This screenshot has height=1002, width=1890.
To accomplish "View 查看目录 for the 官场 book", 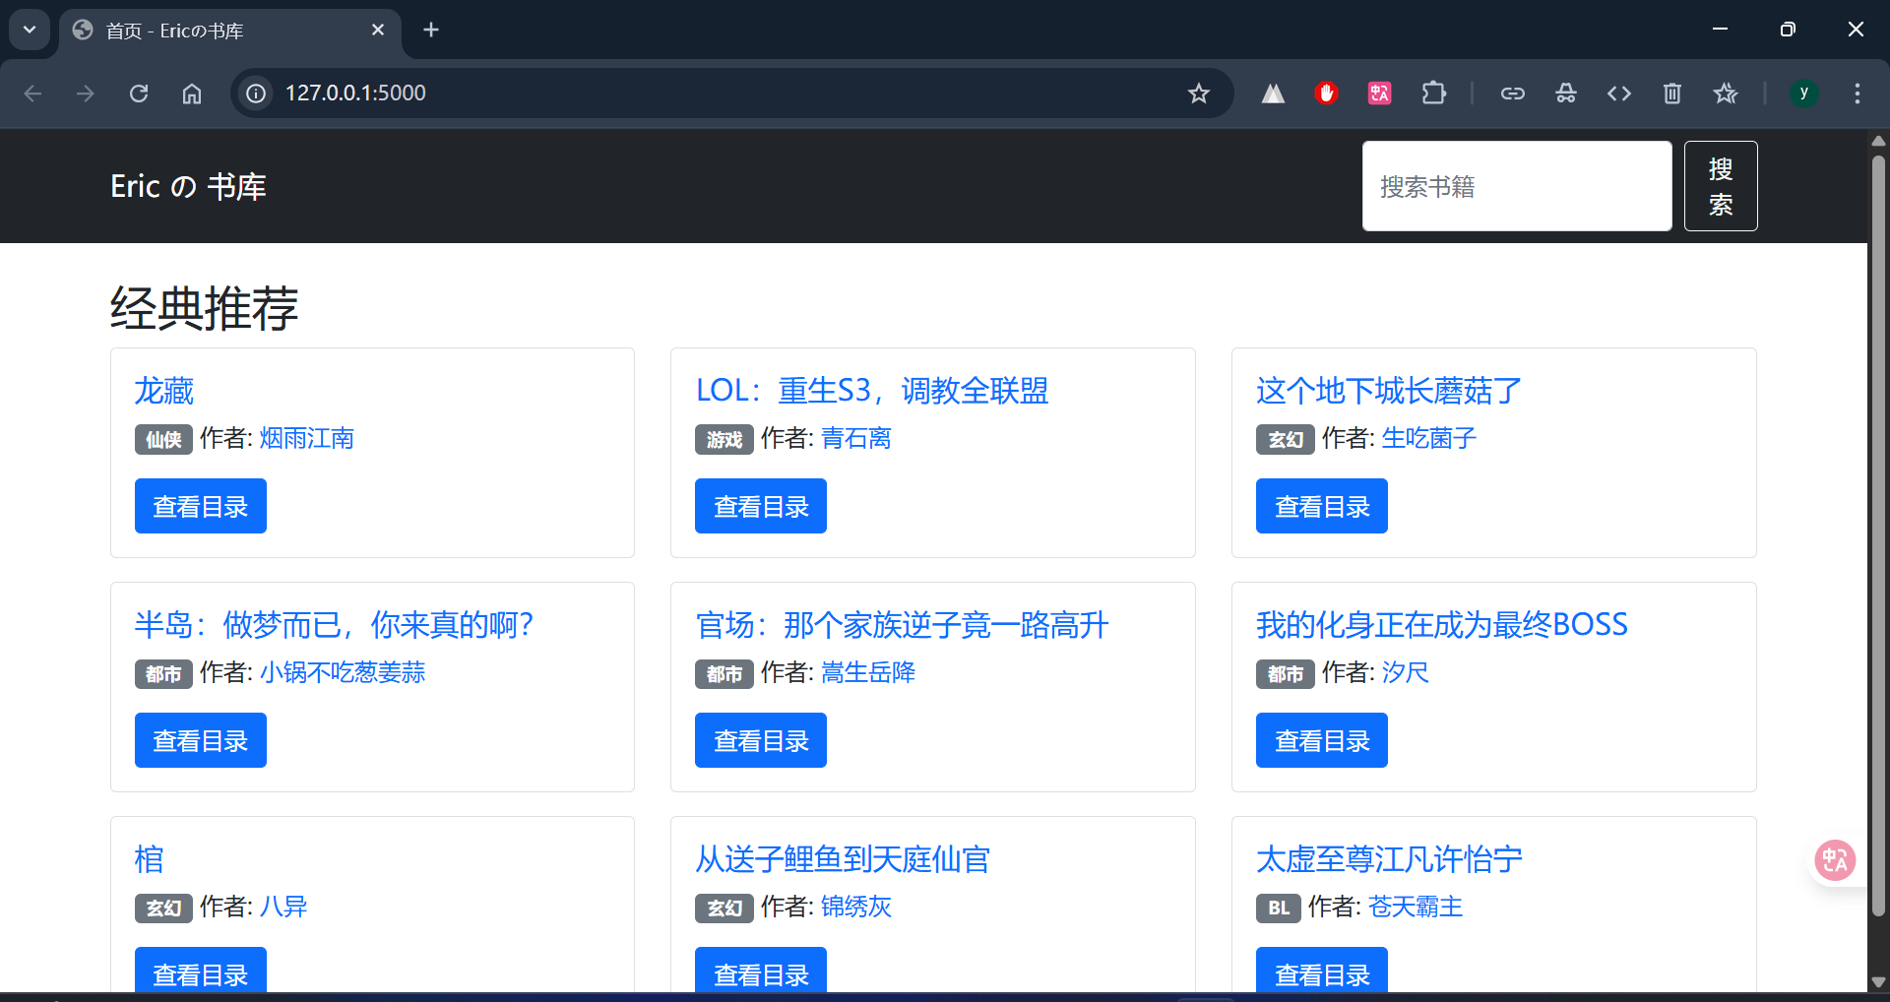I will (761, 740).
